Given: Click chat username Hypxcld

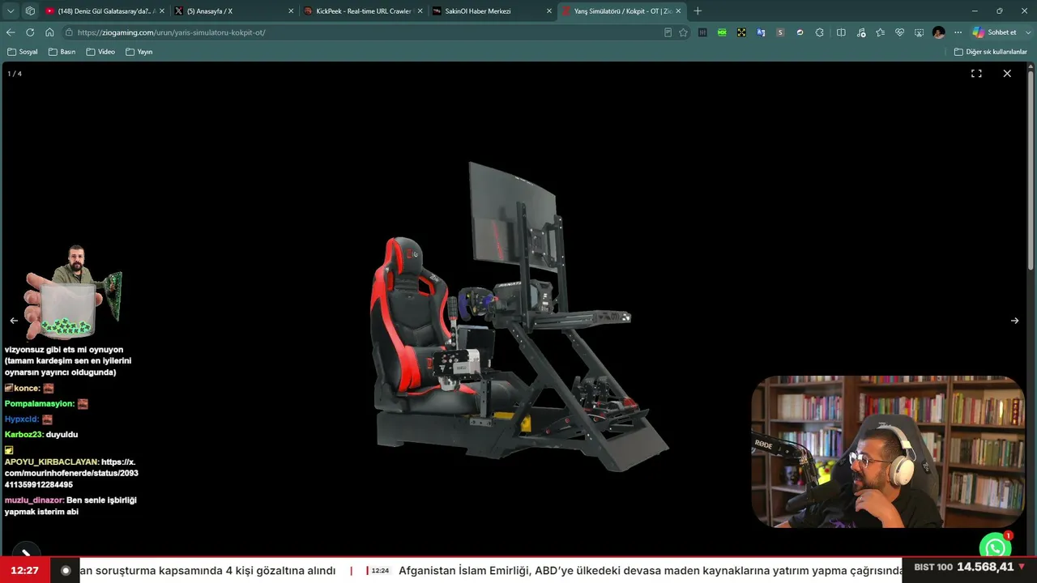Looking at the screenshot, I should (22, 419).
